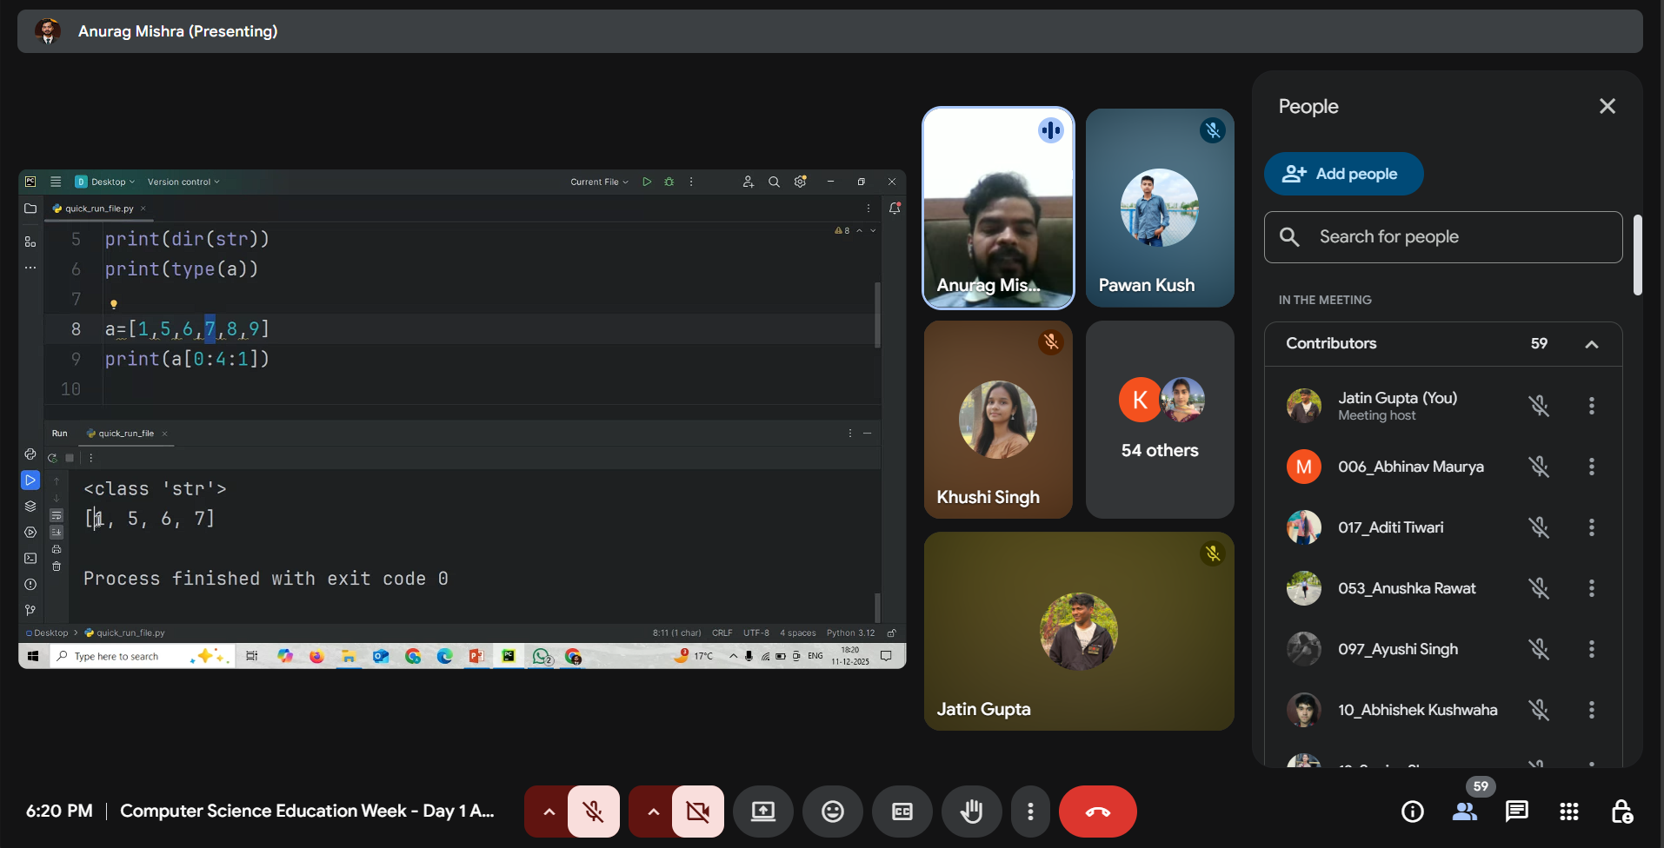Open the three-dot more options menu

(1030, 812)
